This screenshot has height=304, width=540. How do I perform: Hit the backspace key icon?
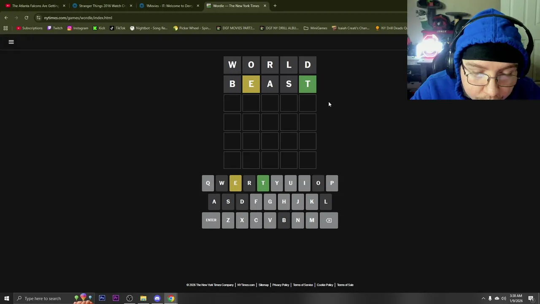(x=329, y=220)
